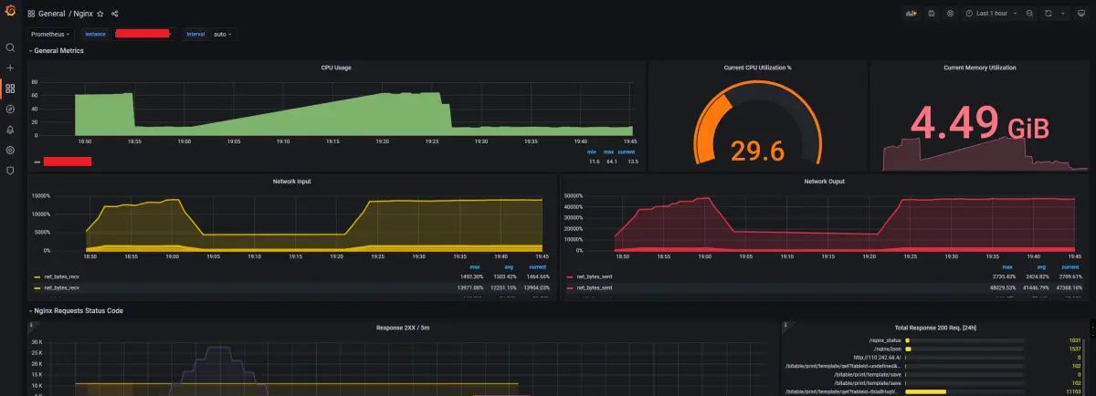Zoom out the time range
Viewport: 1096px width, 396px height.
[x=1029, y=14]
